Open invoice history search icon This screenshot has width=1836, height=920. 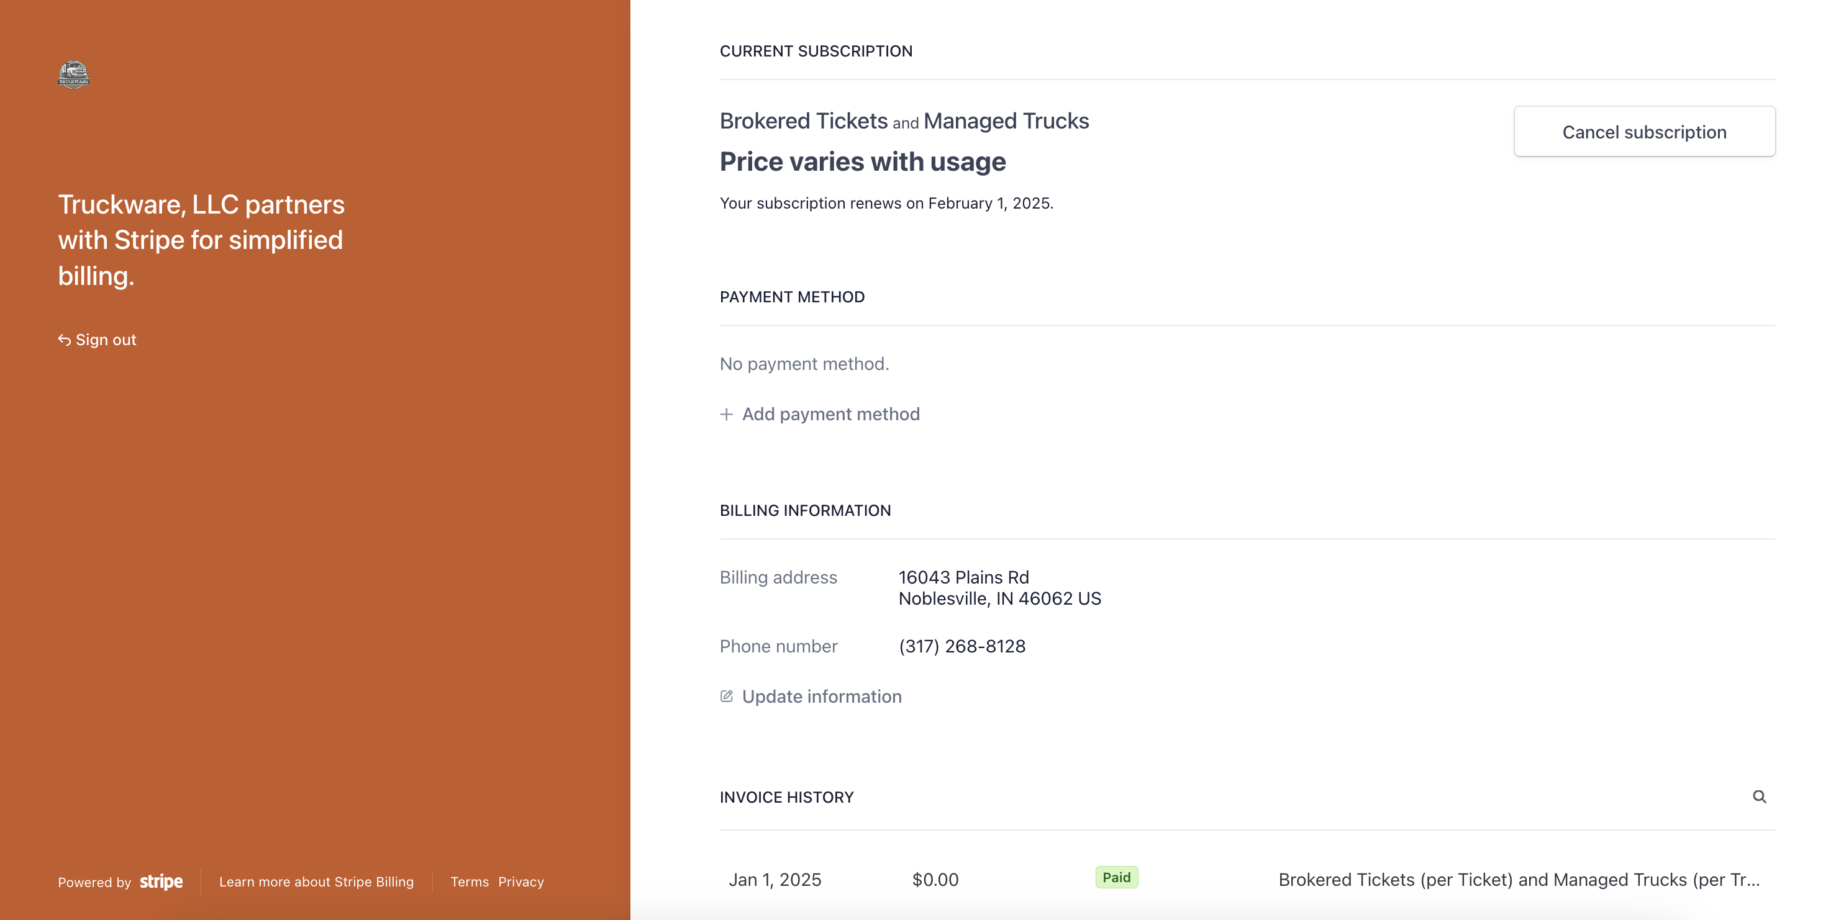(x=1759, y=796)
